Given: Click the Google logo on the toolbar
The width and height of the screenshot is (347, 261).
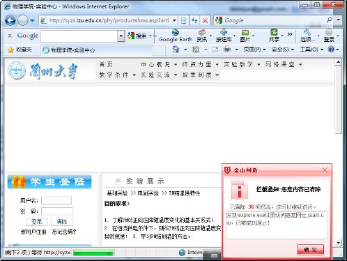Looking at the screenshot, I should [27, 36].
